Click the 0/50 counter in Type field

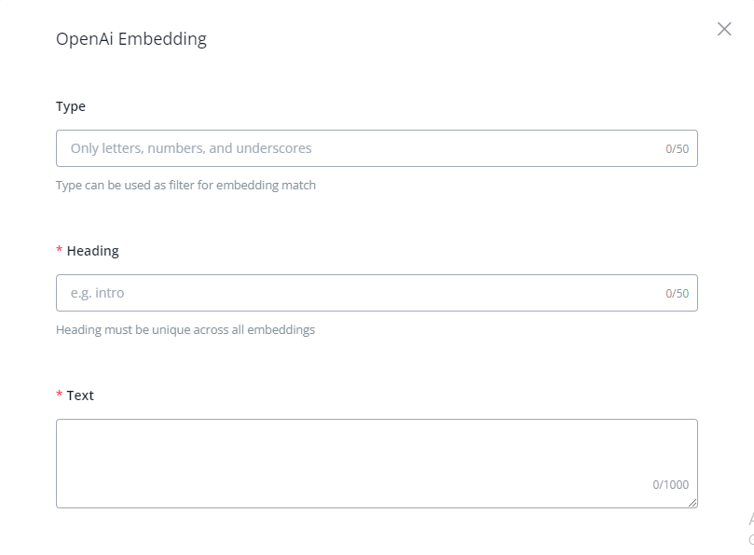point(677,149)
